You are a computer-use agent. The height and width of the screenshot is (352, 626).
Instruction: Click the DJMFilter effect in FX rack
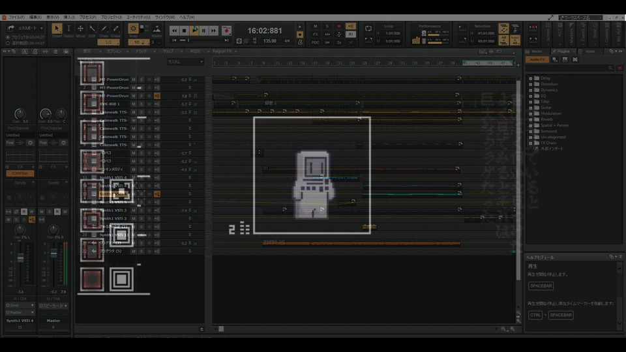(20, 173)
